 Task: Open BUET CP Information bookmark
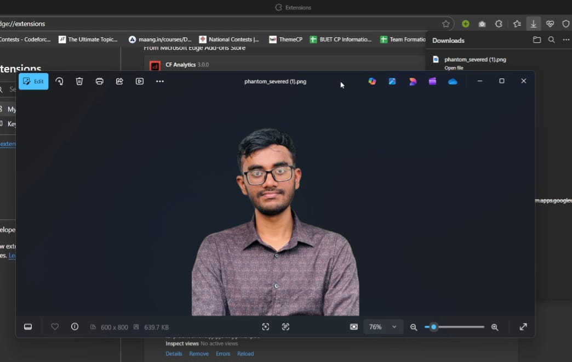pos(341,39)
